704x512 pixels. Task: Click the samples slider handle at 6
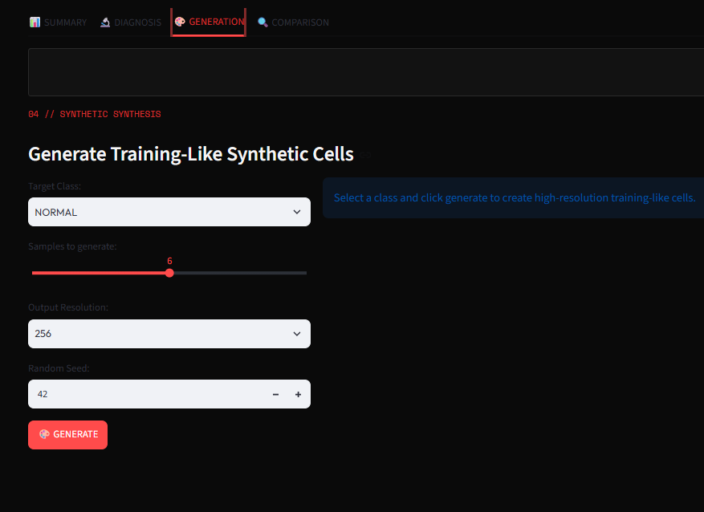pos(169,273)
